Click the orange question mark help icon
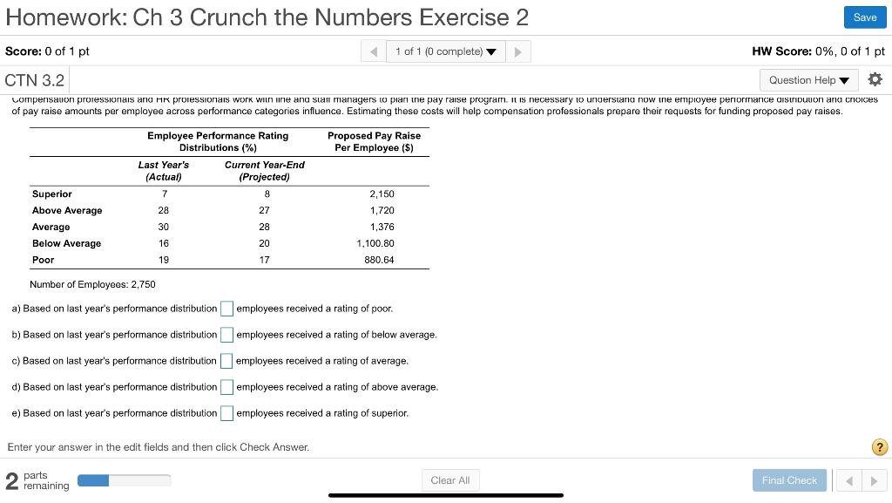Viewport: 892px width, 503px height. [878, 446]
